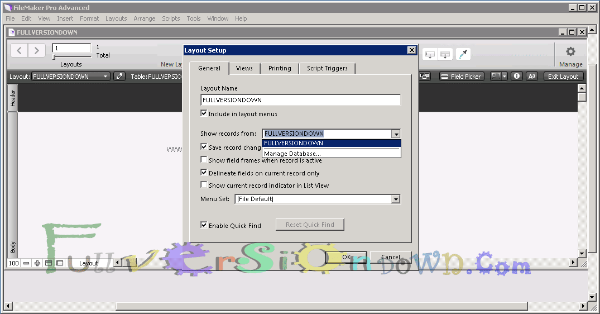Click the Reset Quick Find button
600x314 pixels.
(x=310, y=225)
